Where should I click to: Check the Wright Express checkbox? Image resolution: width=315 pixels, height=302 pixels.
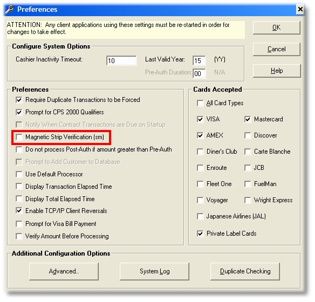click(248, 200)
